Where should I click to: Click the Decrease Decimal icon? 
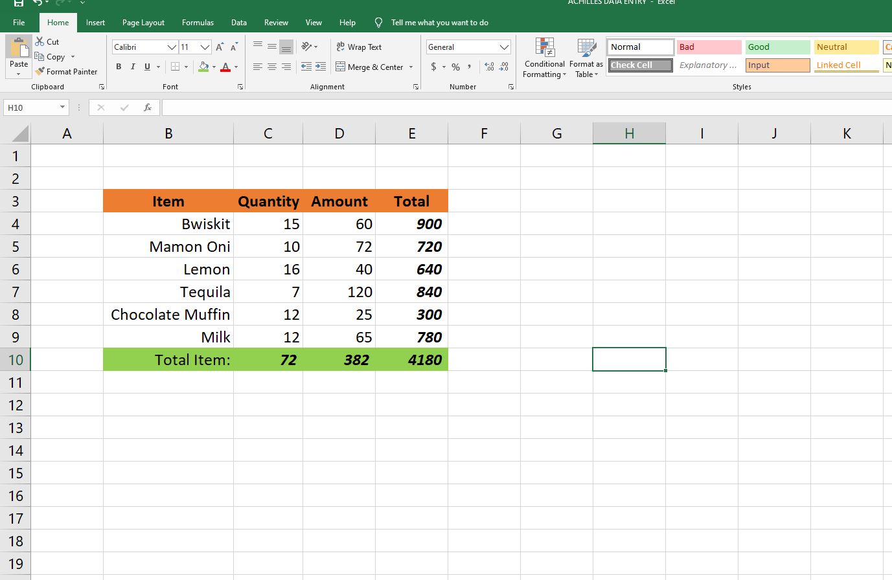[x=504, y=67]
